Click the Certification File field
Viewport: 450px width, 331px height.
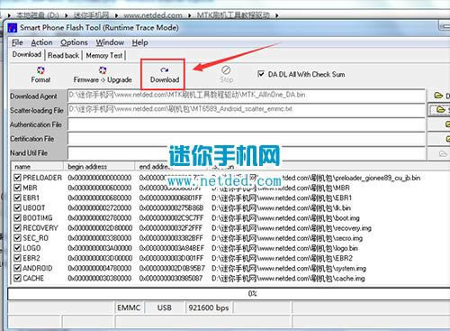[247, 139]
